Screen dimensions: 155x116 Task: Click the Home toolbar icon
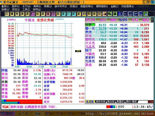[x=141, y=14]
